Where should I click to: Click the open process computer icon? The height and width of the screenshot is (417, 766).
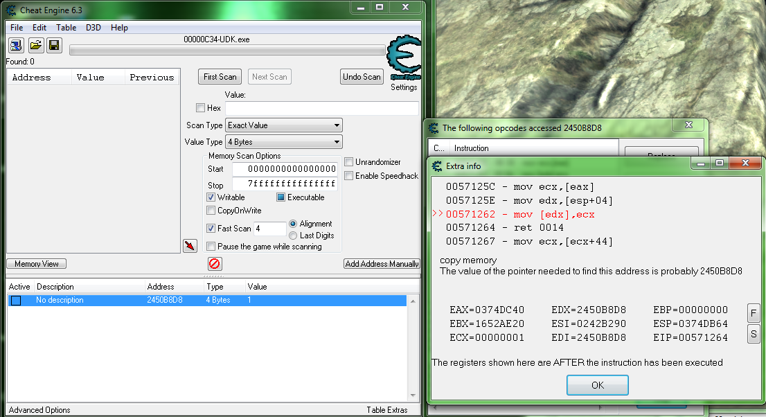17,46
